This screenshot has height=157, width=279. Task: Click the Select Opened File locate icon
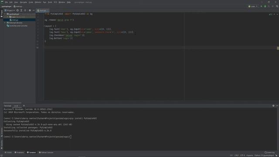point(17,10)
